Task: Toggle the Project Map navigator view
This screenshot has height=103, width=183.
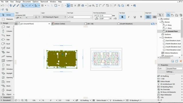Action: 168,15
